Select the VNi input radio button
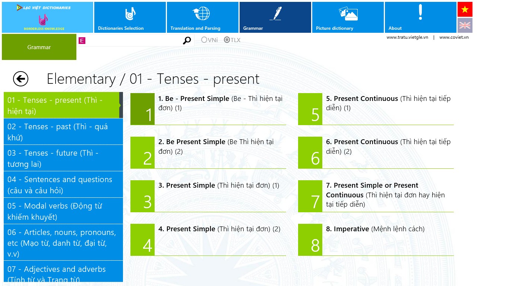 204,40
